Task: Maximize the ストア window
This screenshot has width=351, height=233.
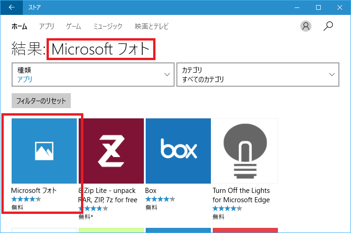Action: (318, 7)
